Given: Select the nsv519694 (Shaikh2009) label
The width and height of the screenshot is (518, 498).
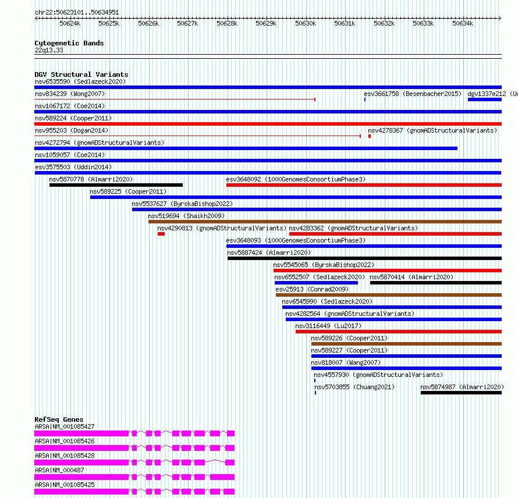Looking at the screenshot, I should coord(186,216).
